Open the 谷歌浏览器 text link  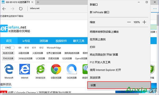[x=24, y=53]
